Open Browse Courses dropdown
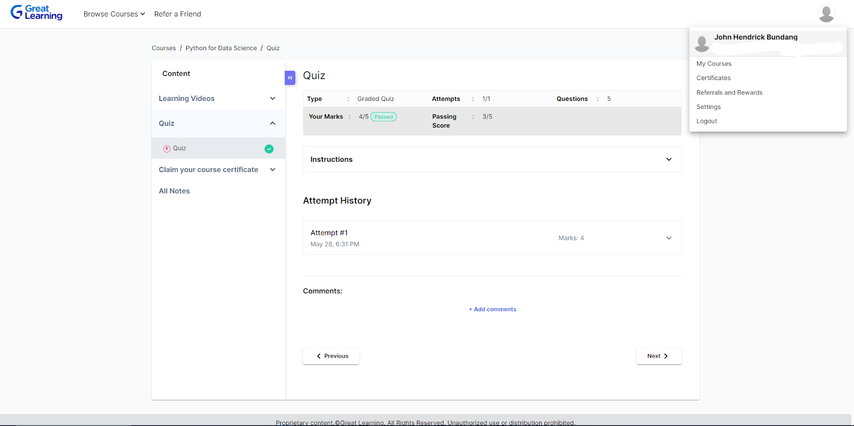Screen dimensions: 854x426 point(114,14)
